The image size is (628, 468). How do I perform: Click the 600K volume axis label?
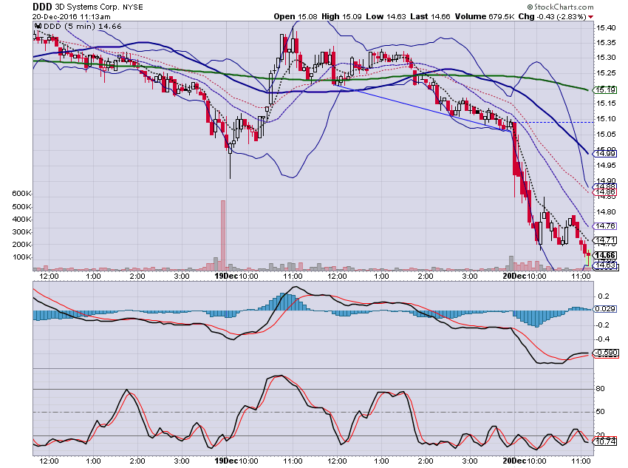click(21, 194)
